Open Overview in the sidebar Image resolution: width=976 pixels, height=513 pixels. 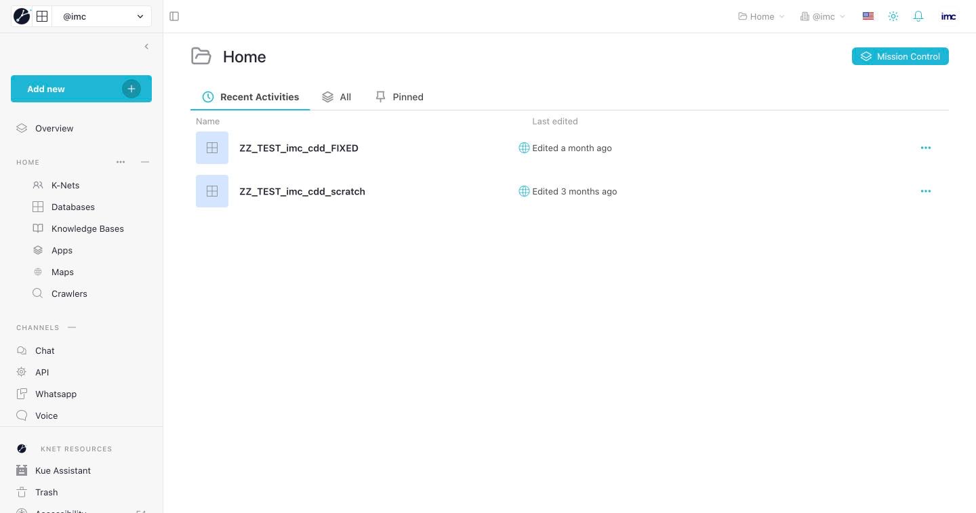point(54,128)
